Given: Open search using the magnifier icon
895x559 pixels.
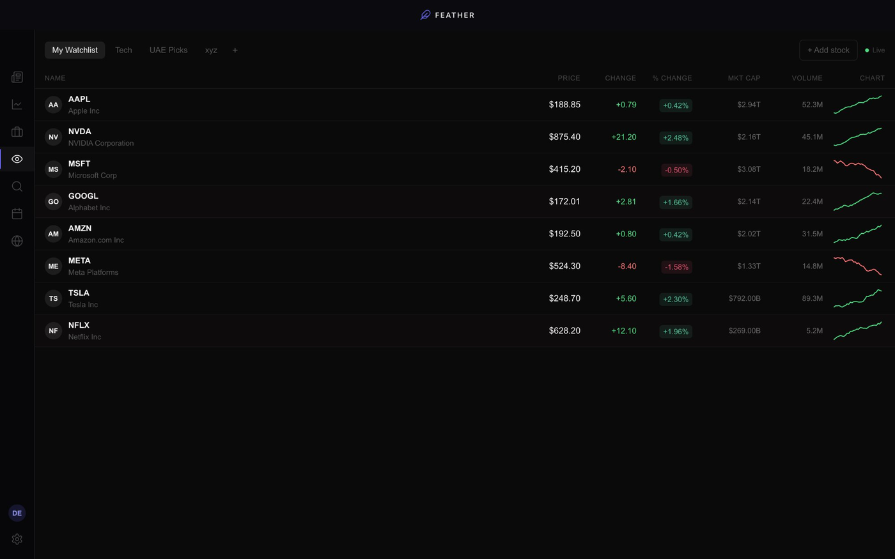Looking at the screenshot, I should pyautogui.click(x=17, y=186).
